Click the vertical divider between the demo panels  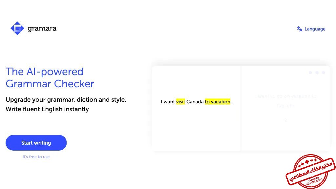[241, 108]
